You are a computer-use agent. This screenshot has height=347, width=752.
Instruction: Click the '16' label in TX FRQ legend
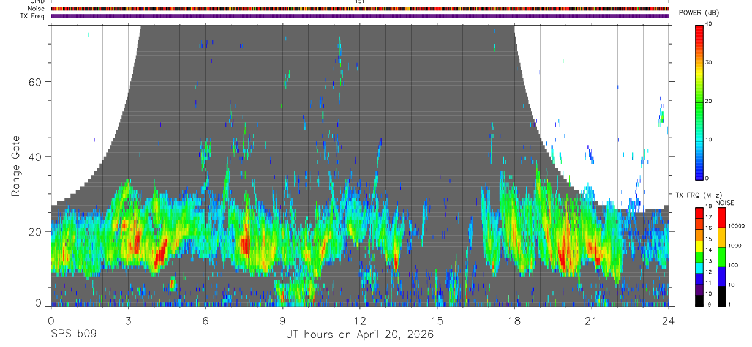709,228
